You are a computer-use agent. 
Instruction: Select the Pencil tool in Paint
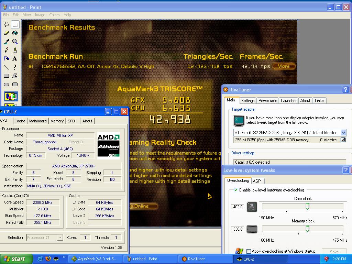click(7, 50)
